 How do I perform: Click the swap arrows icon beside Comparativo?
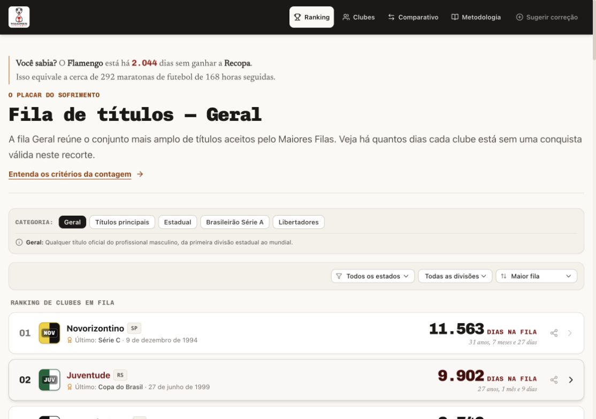tap(391, 17)
